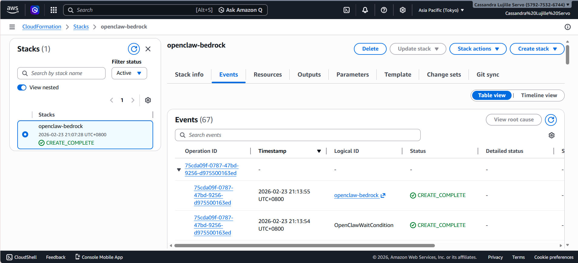Click the Status column header
Viewport: 578px width, 263px height.
pos(418,151)
